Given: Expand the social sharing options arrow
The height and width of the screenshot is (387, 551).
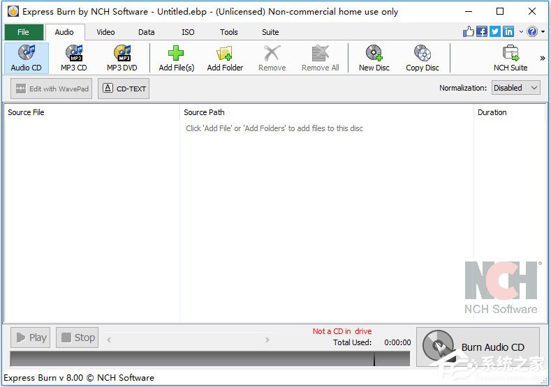Looking at the screenshot, I should pyautogui.click(x=521, y=31).
